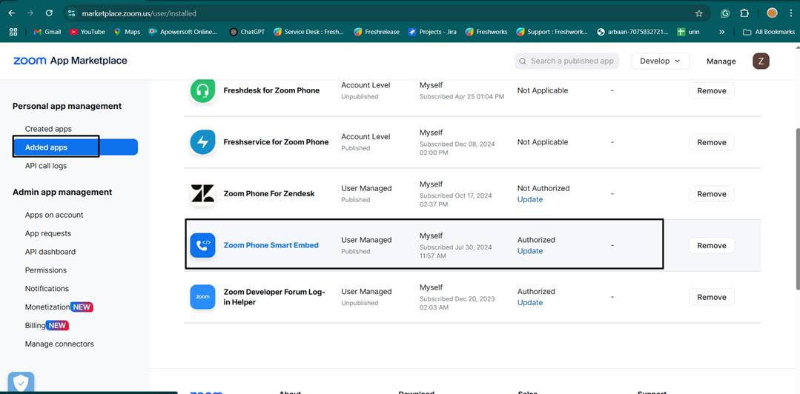
Task: Open App requests in sidebar
Action: 48,233
